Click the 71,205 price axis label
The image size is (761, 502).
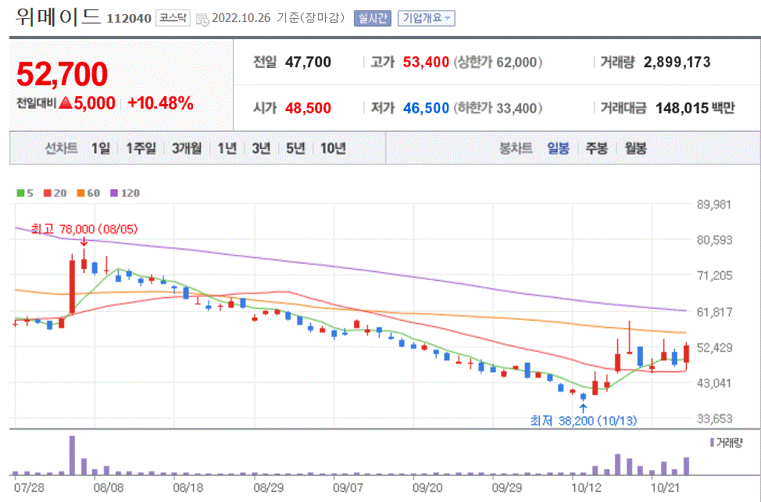pos(714,276)
